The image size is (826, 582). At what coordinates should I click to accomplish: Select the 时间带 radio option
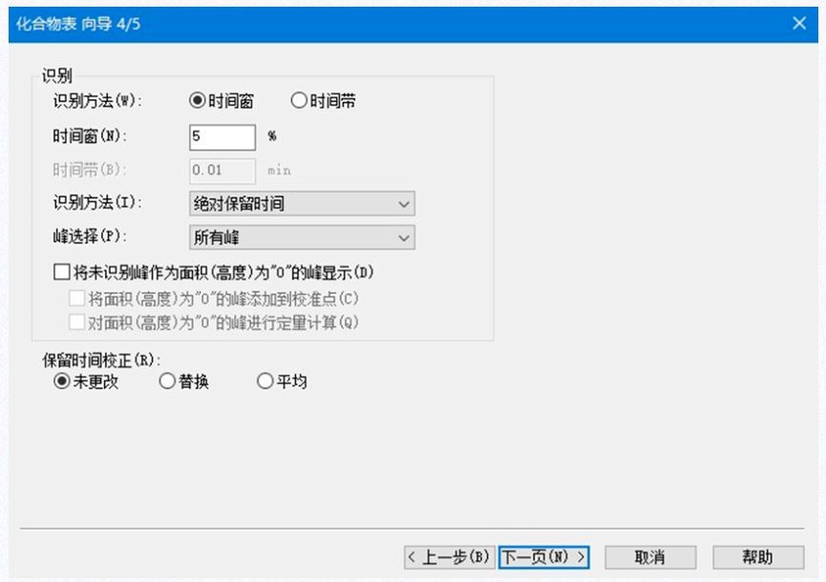coord(298,101)
